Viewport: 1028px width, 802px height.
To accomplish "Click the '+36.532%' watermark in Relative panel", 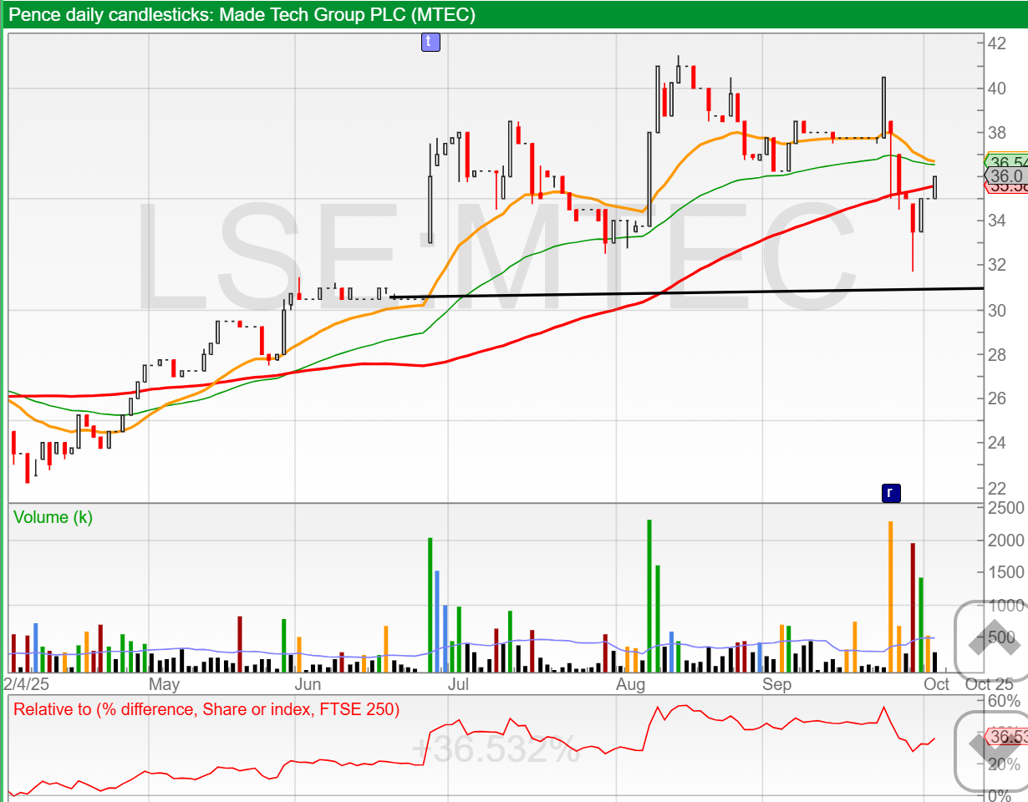I will (495, 749).
